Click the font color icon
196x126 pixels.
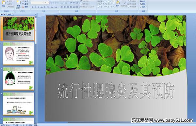click(56, 7)
